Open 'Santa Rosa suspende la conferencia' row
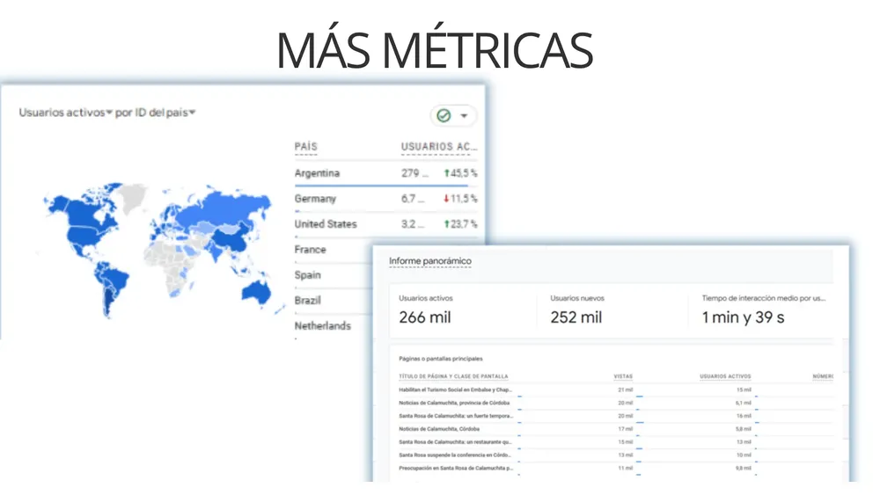The width and height of the screenshot is (880, 495). (455, 455)
